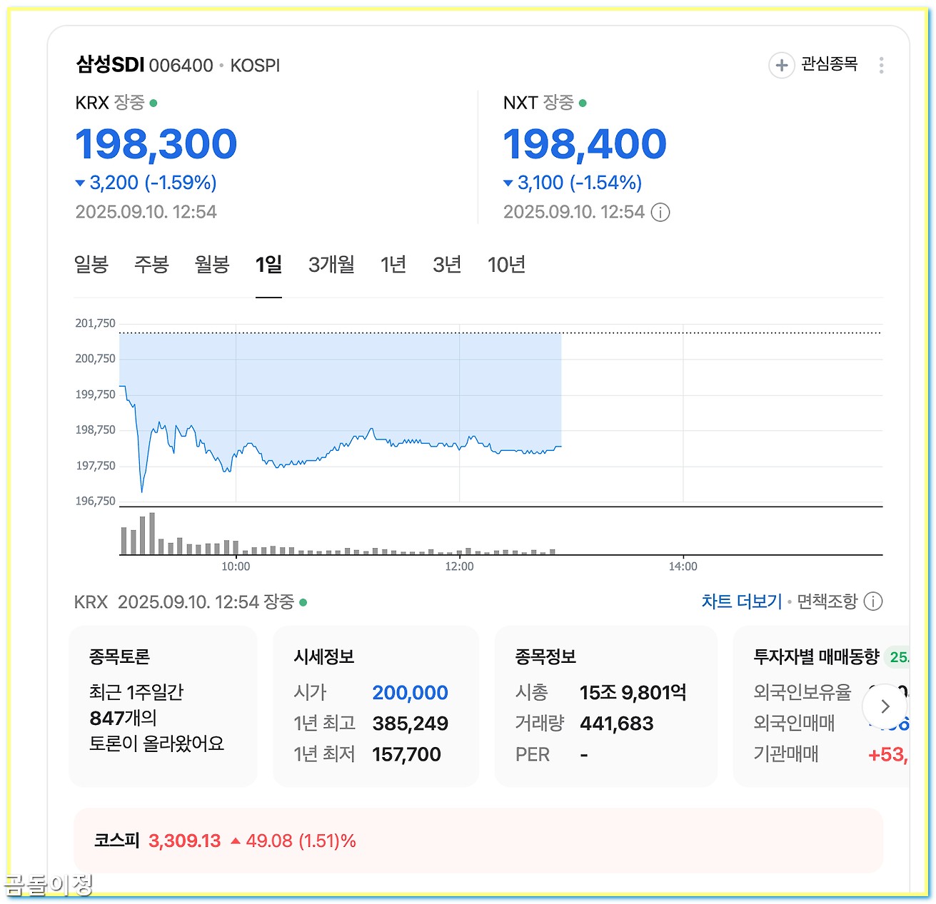Image resolution: width=936 pixels, height=904 pixels.
Task: Open the three-dot more options menu
Action: [x=882, y=65]
